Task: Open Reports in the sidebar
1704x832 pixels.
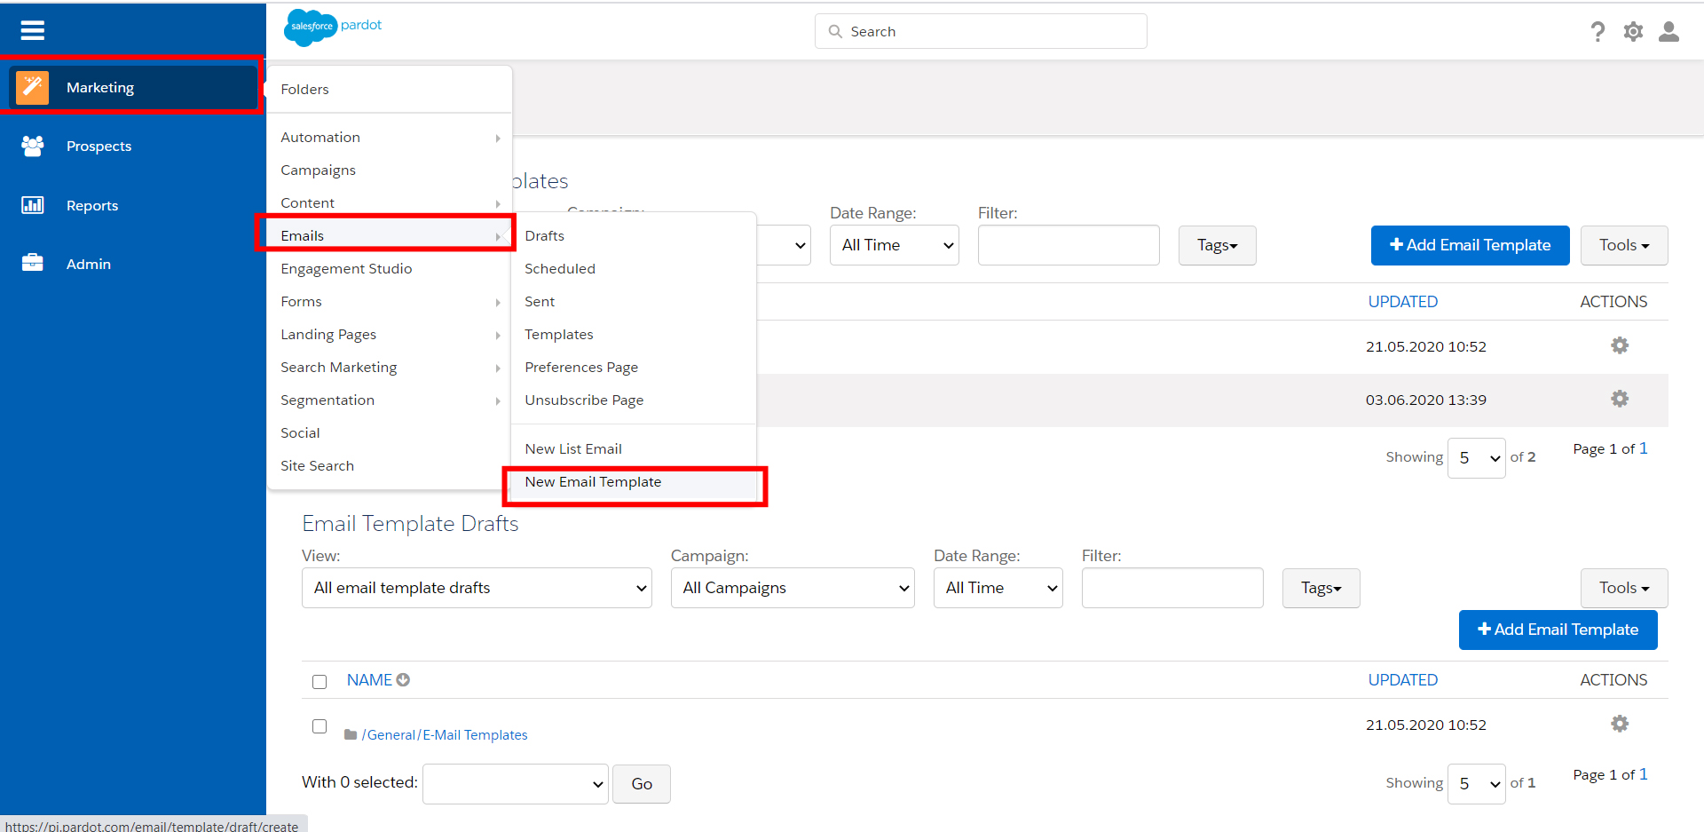Action: point(133,205)
